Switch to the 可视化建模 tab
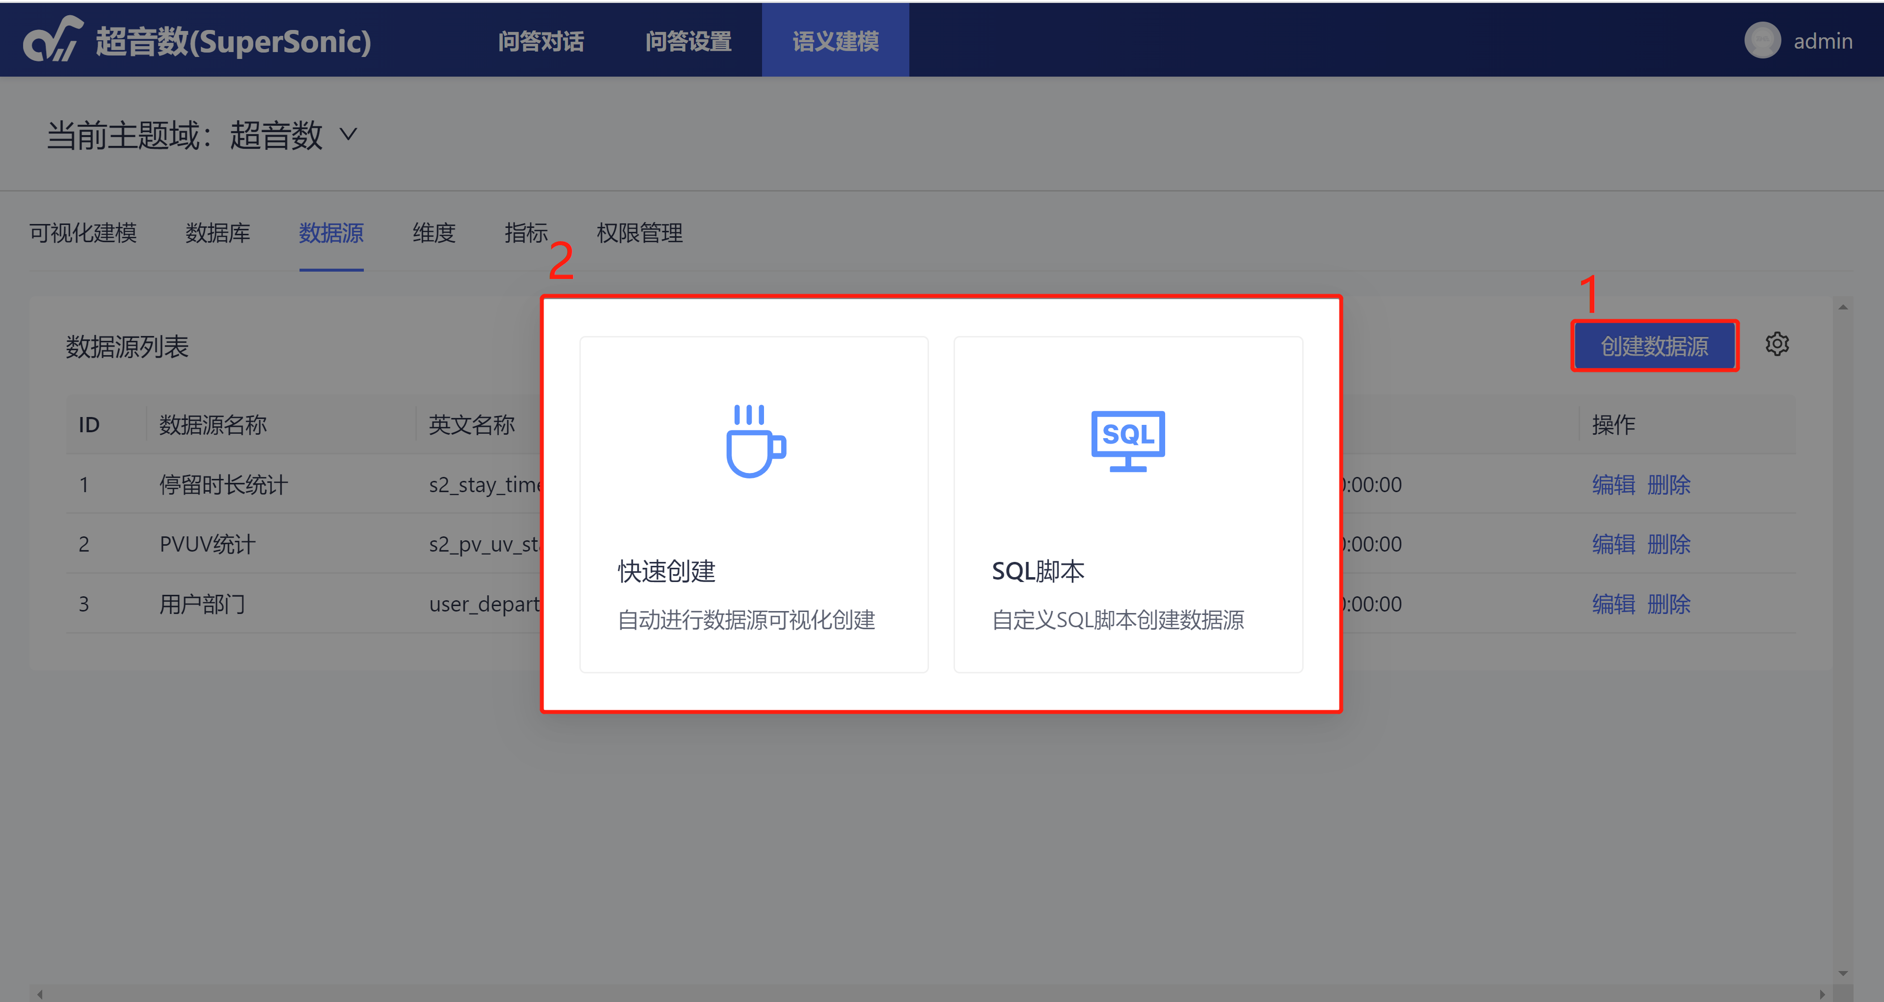 [82, 233]
